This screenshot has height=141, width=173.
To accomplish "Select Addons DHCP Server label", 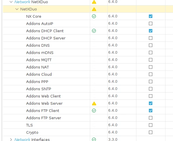I will coord(46,38).
